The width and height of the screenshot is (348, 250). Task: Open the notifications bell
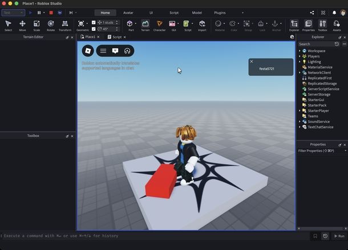click(x=334, y=13)
